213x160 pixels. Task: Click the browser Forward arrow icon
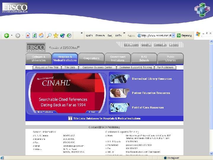pos(17,36)
